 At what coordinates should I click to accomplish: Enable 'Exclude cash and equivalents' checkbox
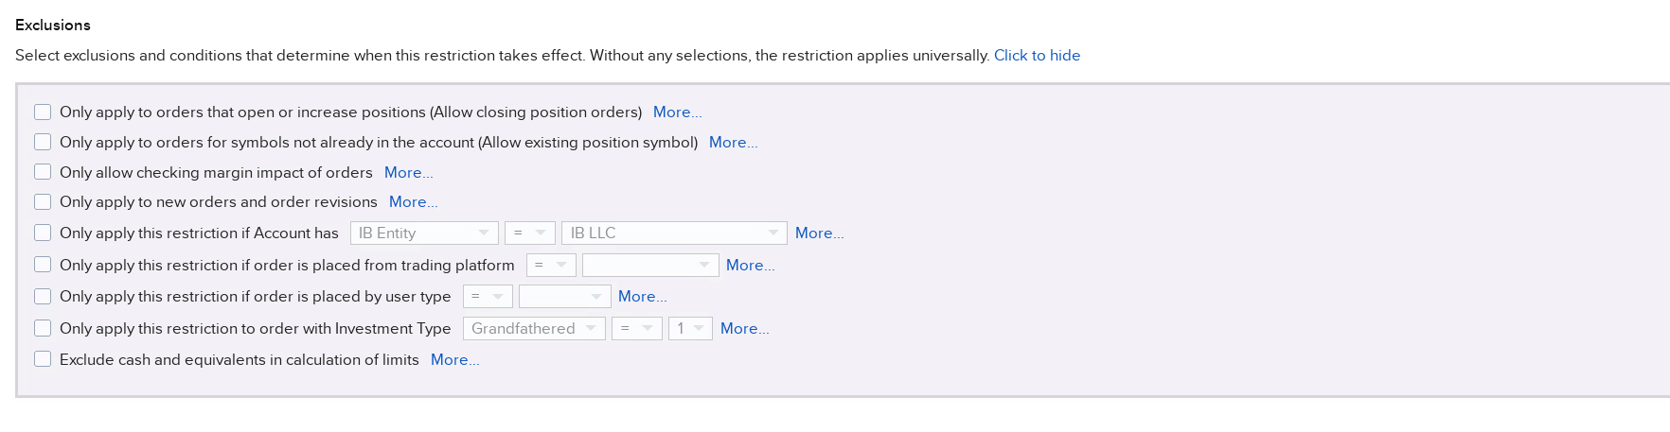[x=43, y=359]
